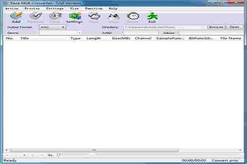Click the Open directory button

point(234,27)
